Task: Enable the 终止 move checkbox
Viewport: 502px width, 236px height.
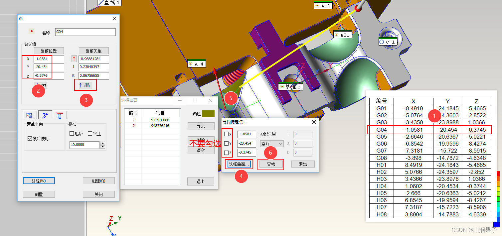Action: coord(89,134)
